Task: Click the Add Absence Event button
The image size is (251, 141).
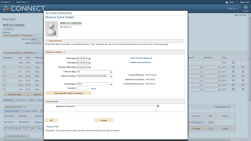Action: tap(17, 136)
